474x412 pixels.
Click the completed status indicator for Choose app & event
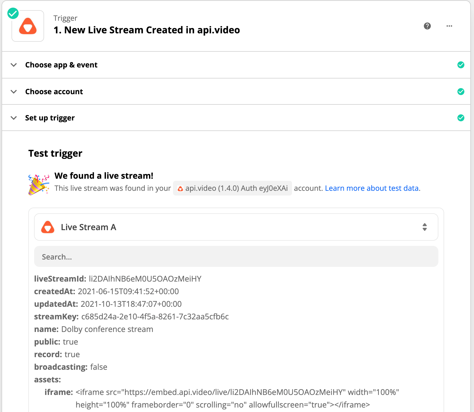(x=461, y=65)
